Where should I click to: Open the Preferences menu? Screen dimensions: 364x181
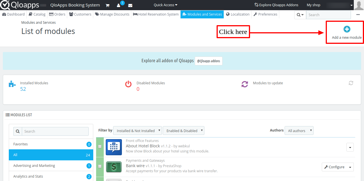[x=265, y=14]
